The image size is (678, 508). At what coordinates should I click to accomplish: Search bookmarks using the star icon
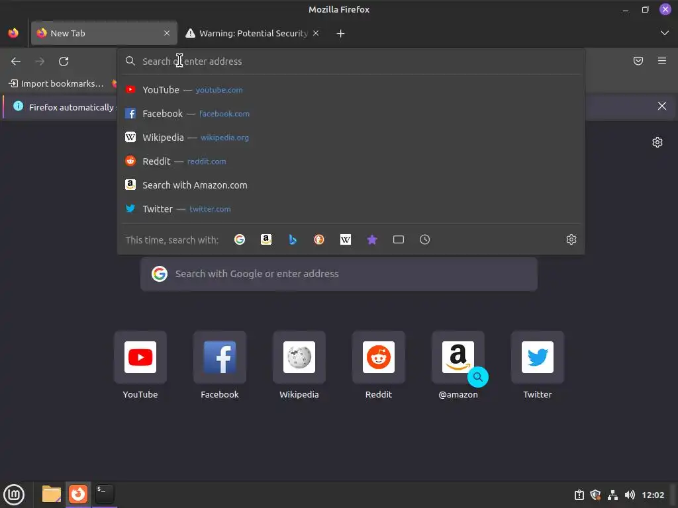tap(372, 239)
